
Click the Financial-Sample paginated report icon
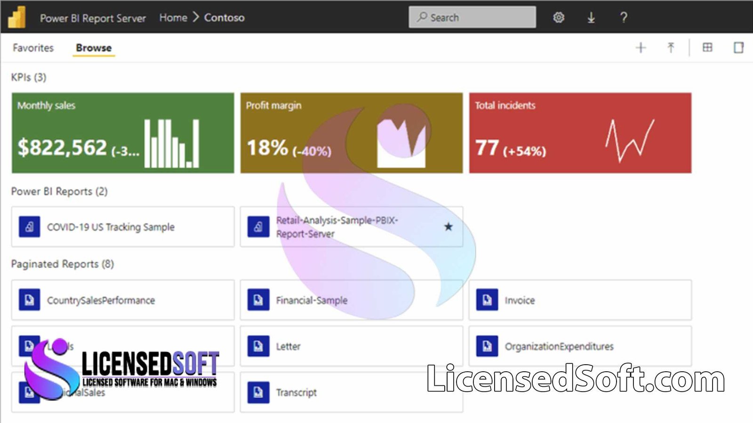[258, 300]
